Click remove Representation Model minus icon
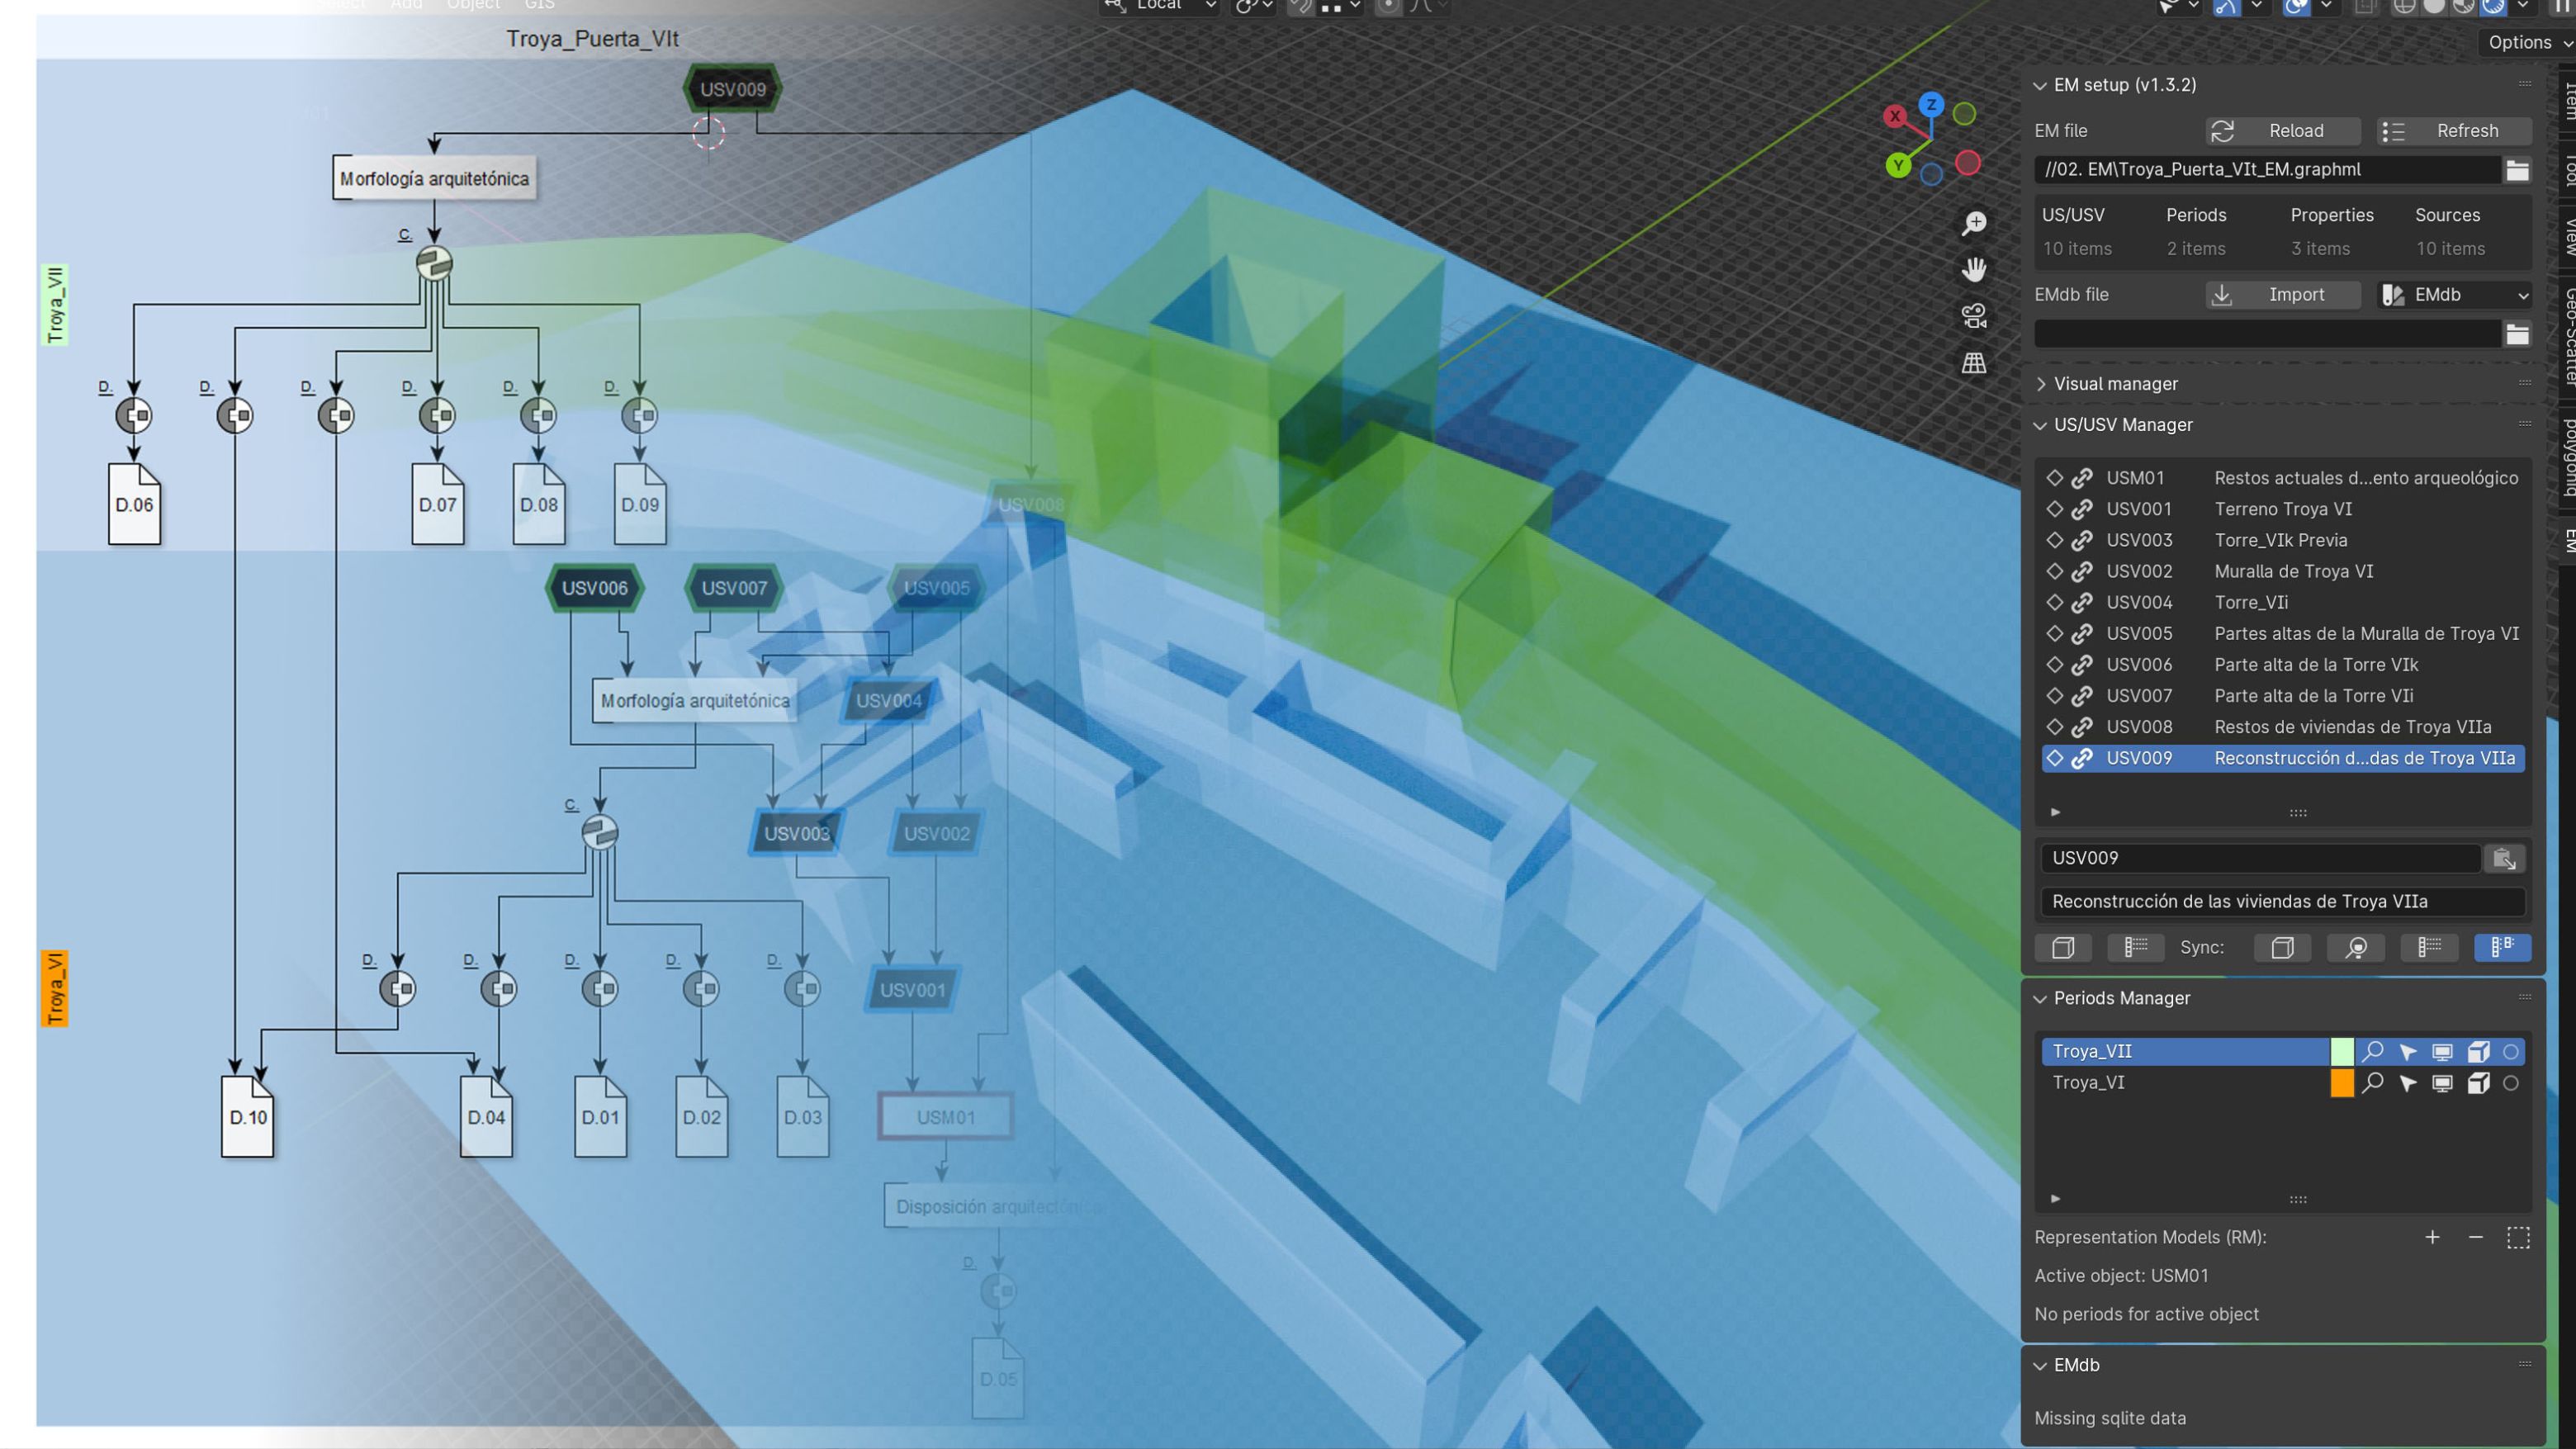Image resolution: width=2576 pixels, height=1449 pixels. click(x=2475, y=1238)
